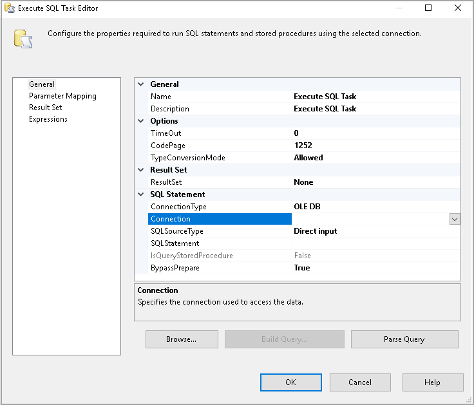Click the Parse Query button
This screenshot has height=405, width=474.
click(404, 339)
